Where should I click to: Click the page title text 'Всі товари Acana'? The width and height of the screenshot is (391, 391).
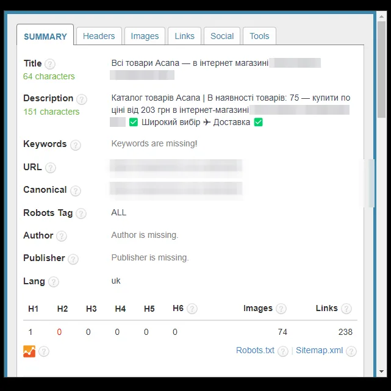coord(145,63)
